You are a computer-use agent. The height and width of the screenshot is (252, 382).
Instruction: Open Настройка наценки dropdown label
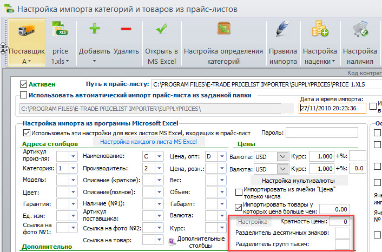[320, 56]
